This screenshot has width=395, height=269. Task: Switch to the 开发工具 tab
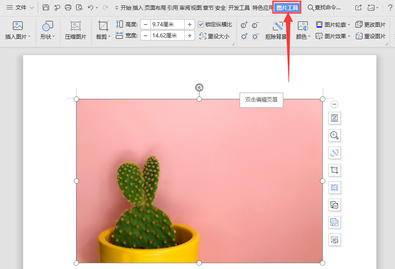[239, 8]
